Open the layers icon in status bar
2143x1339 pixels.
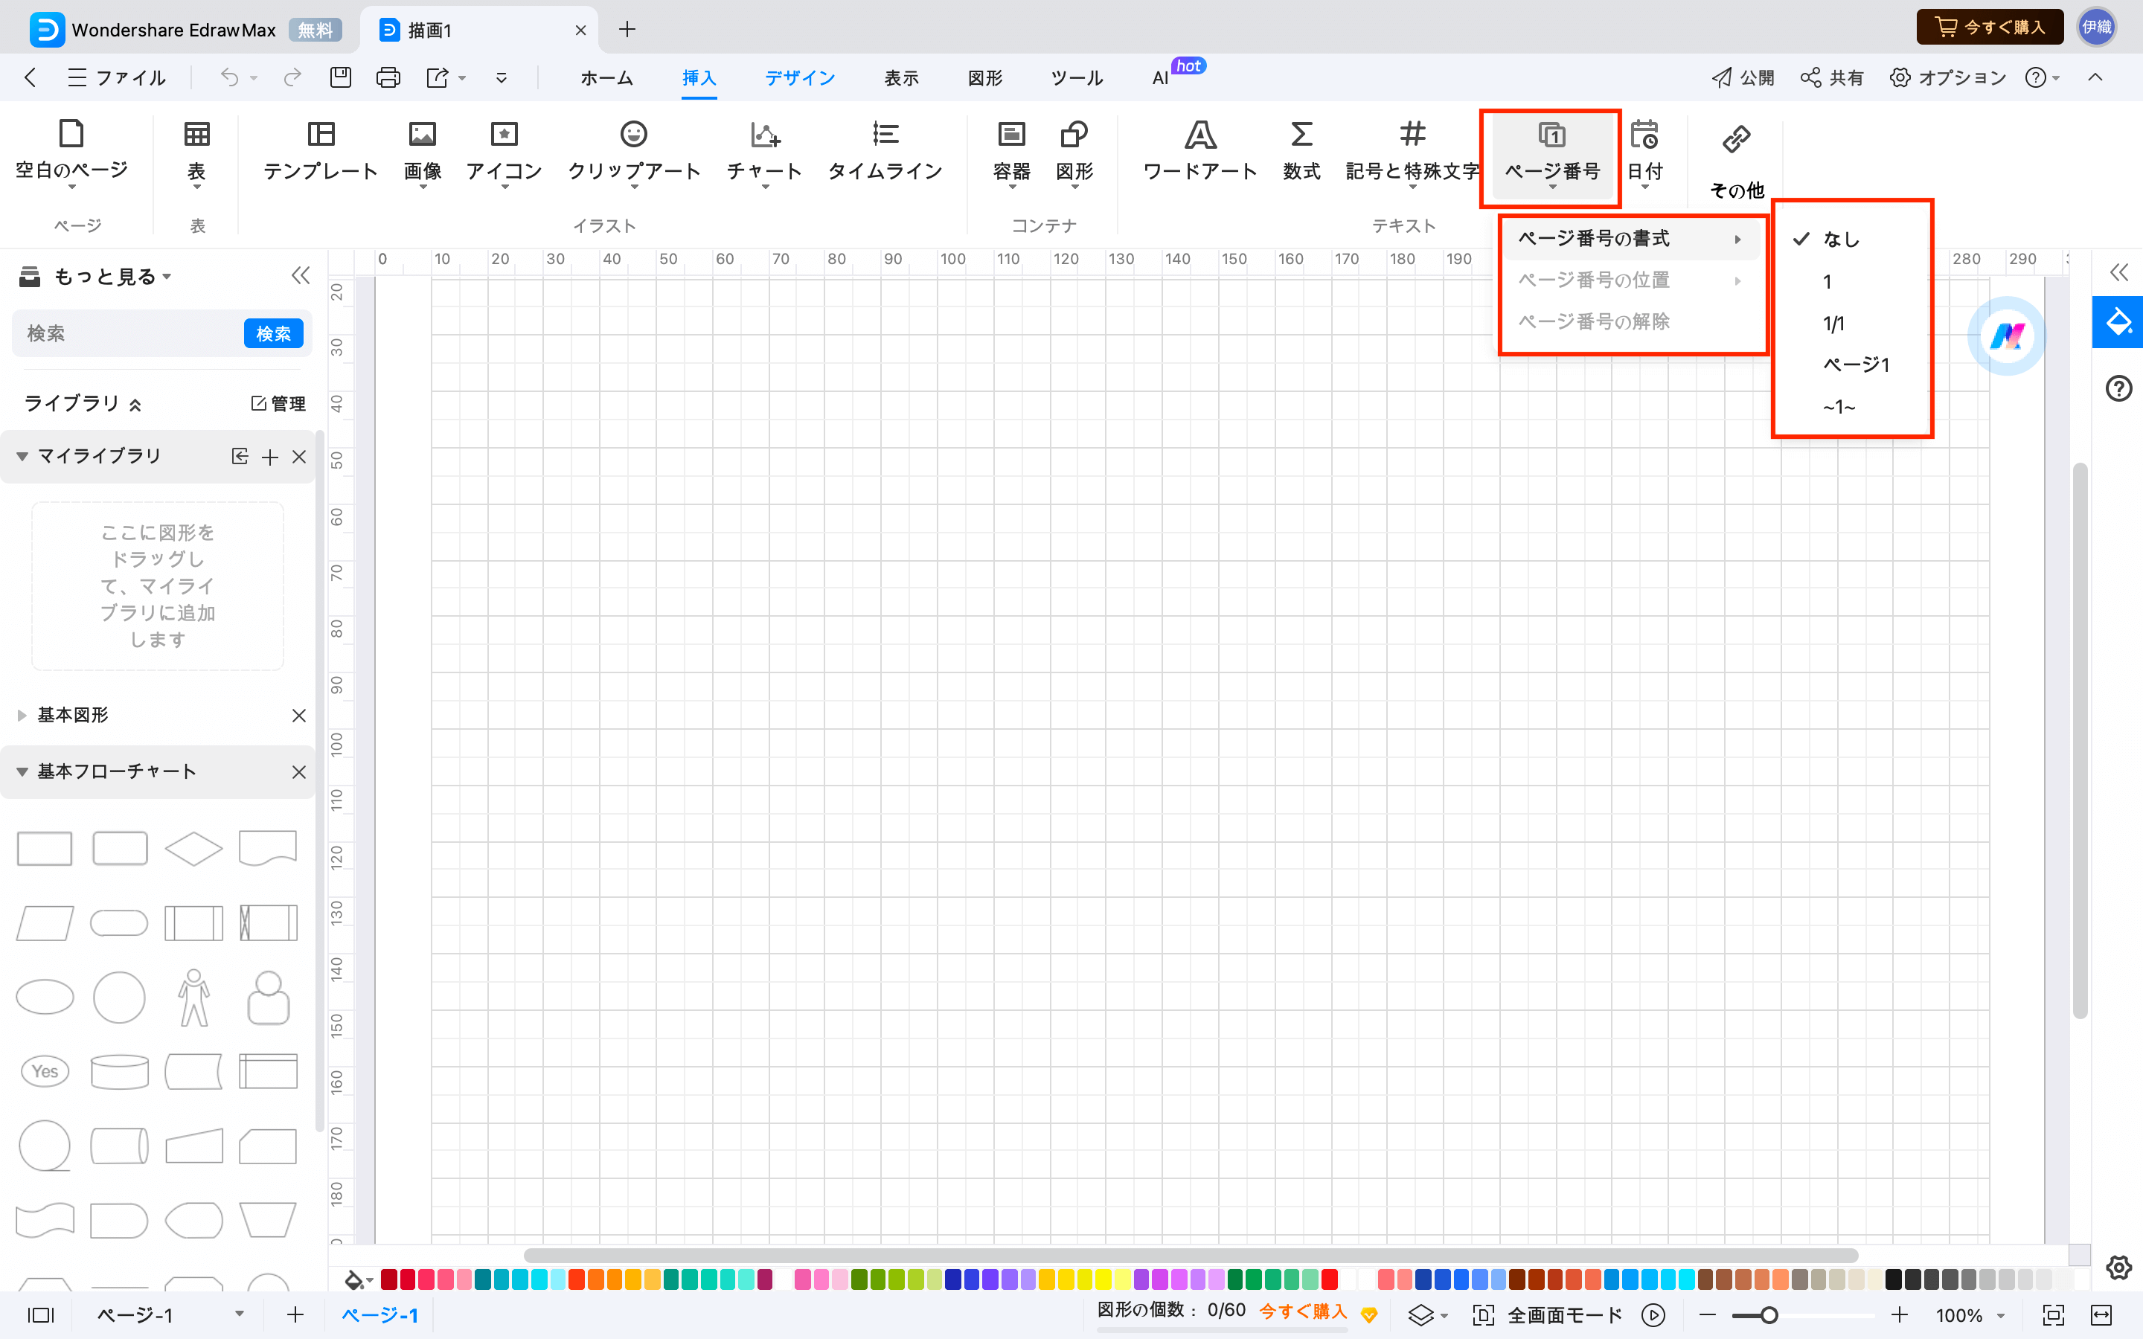[x=1420, y=1315]
